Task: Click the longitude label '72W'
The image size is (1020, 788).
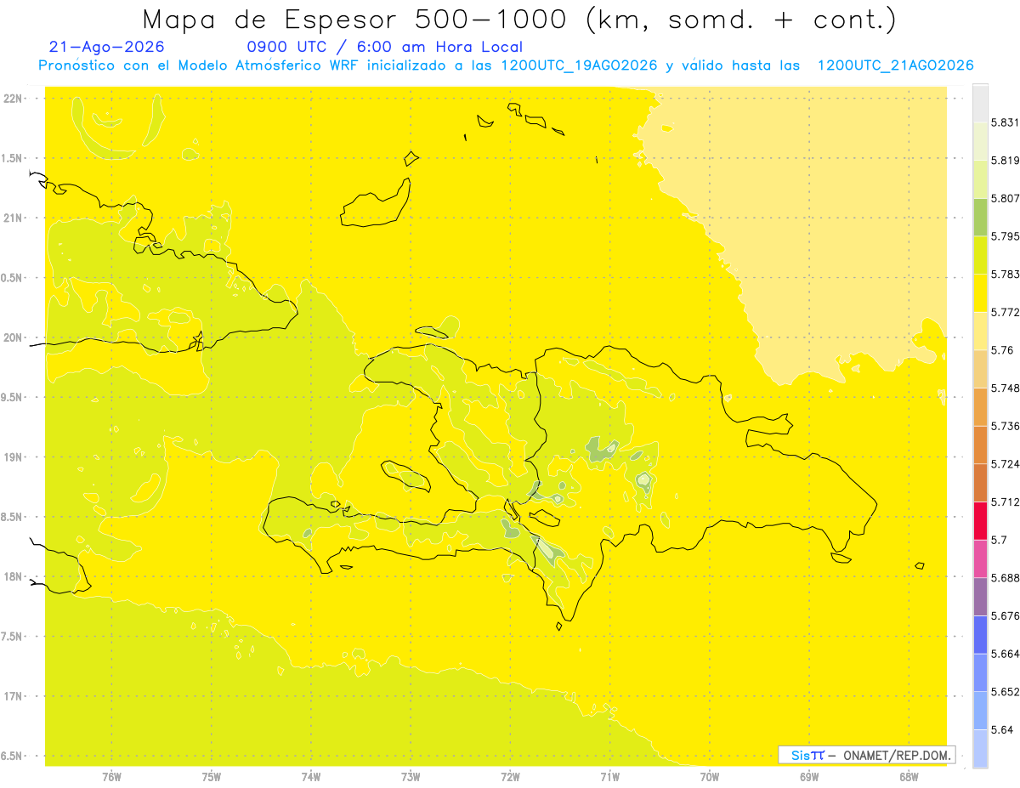Action: pyautogui.click(x=510, y=777)
